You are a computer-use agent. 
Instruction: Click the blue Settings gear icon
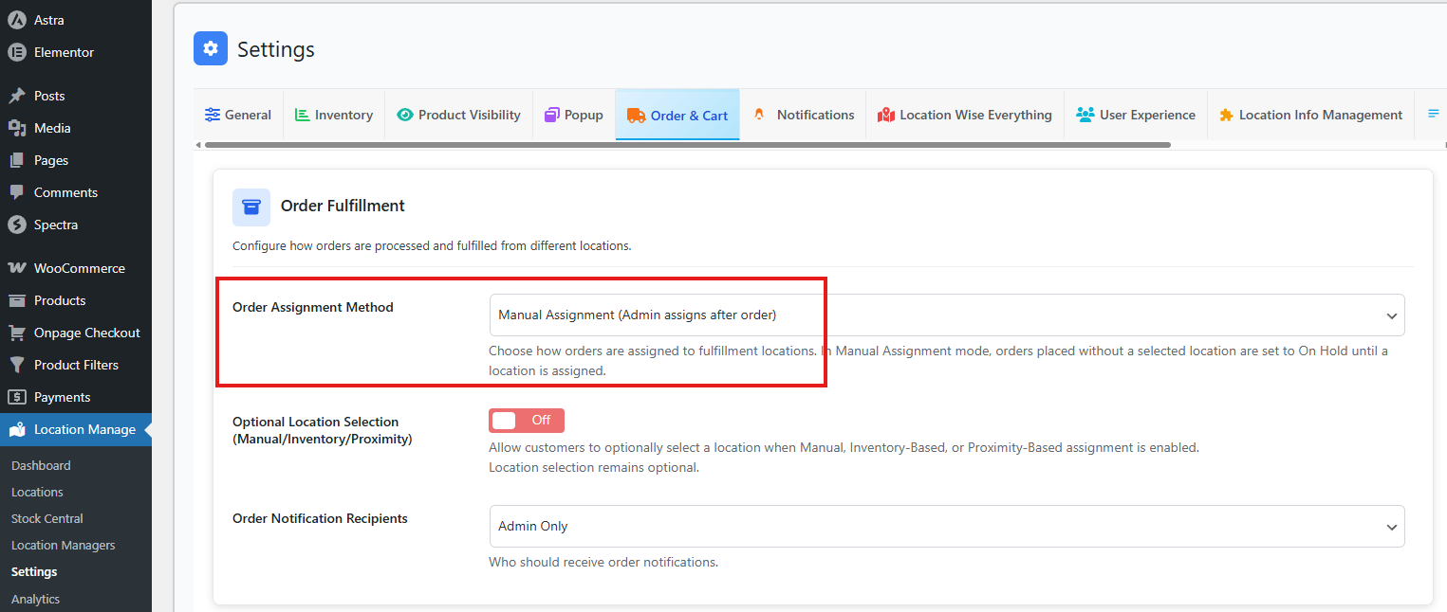tap(211, 48)
